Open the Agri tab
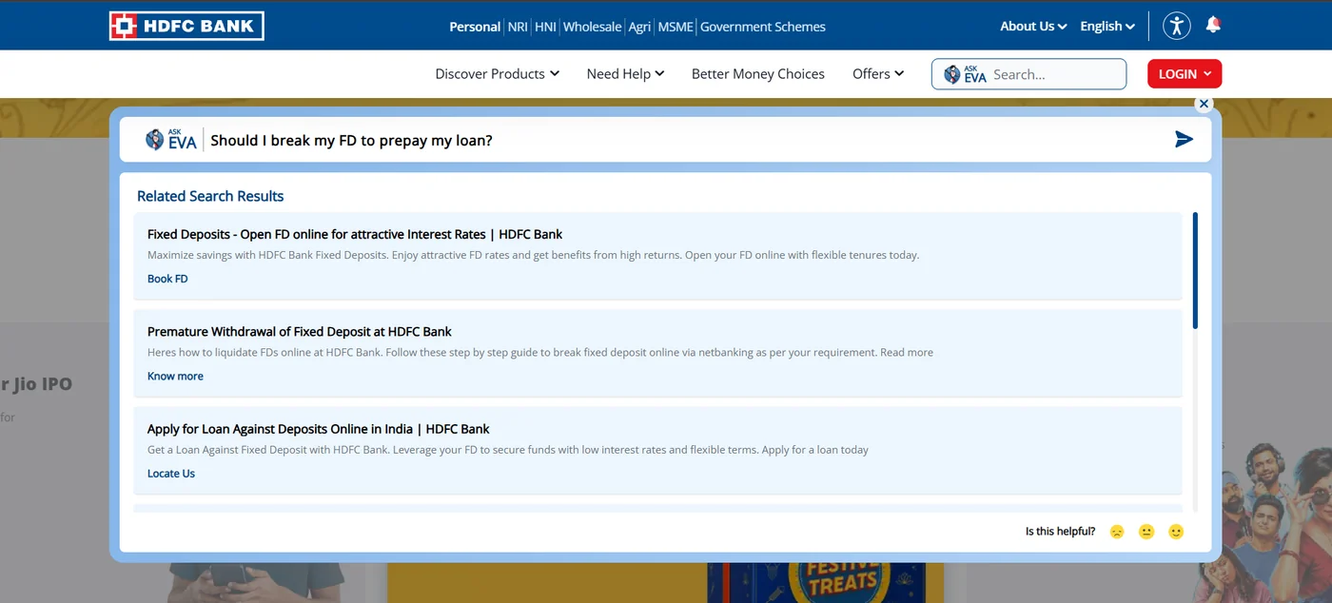Screen dimensions: 1332x603 (639, 27)
